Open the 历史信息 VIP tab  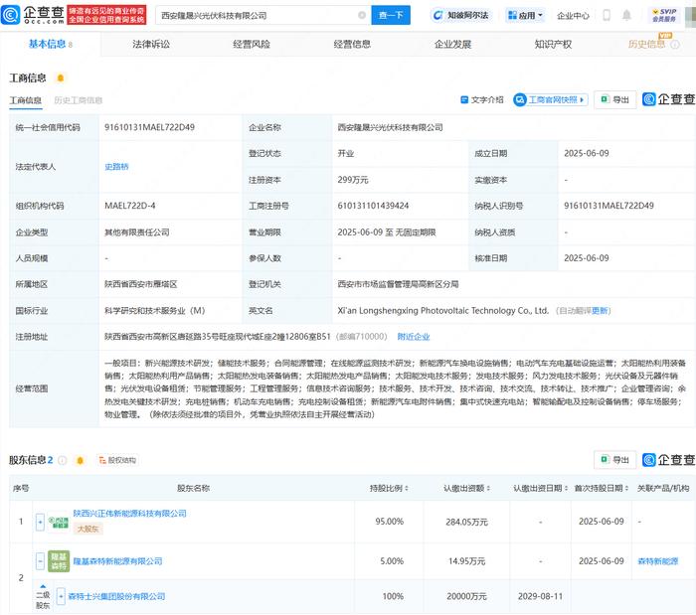click(x=646, y=44)
